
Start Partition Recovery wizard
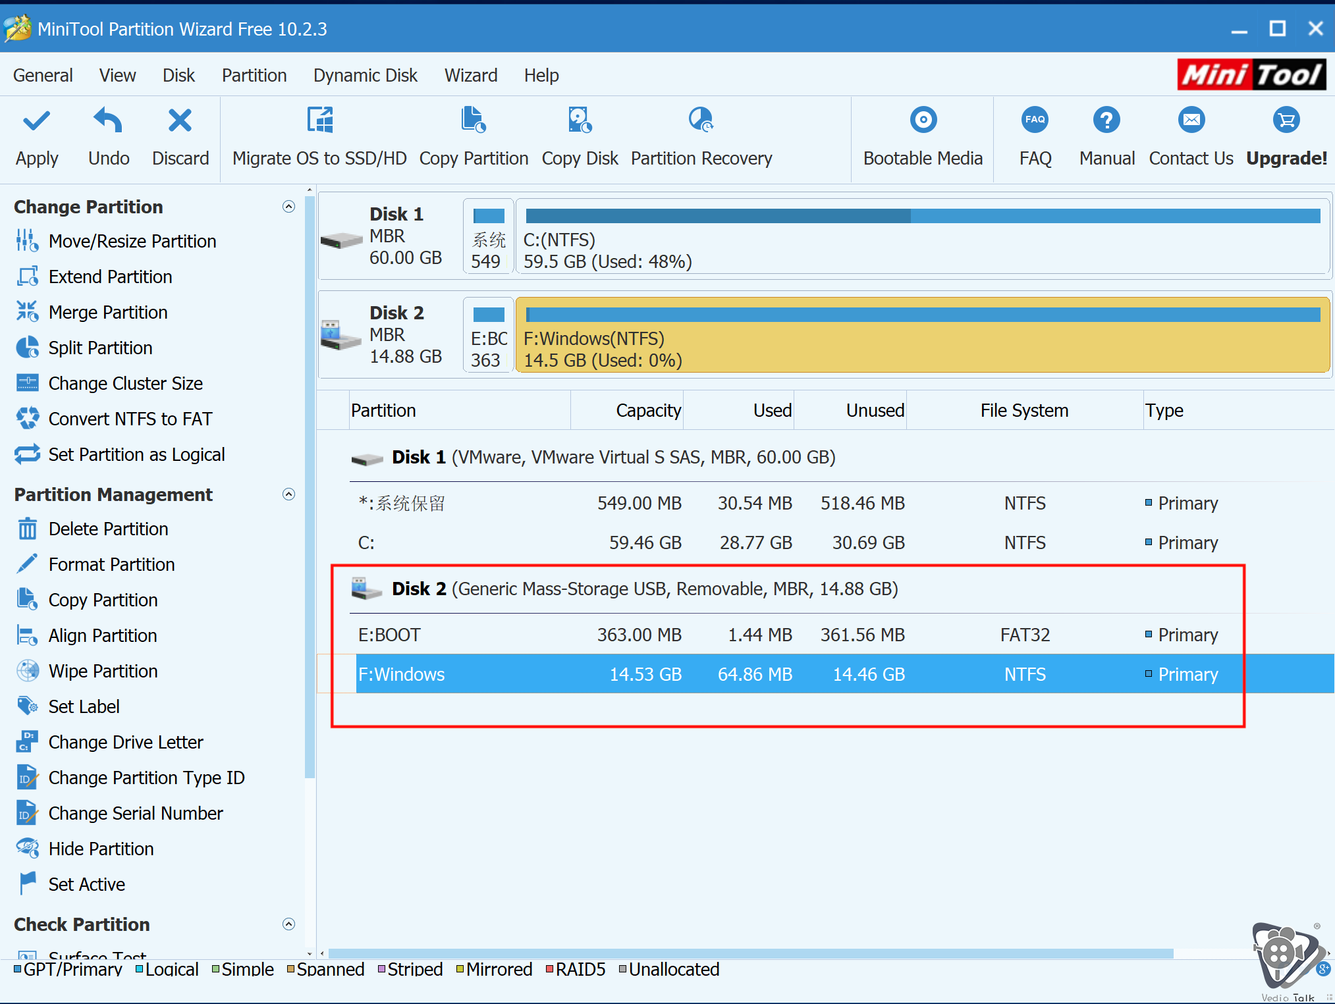pos(701,138)
